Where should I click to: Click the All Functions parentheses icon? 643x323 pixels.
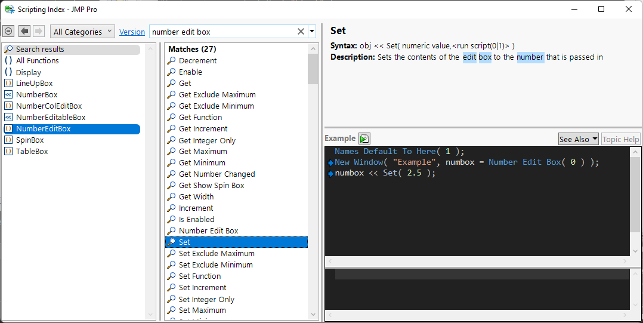[8, 60]
